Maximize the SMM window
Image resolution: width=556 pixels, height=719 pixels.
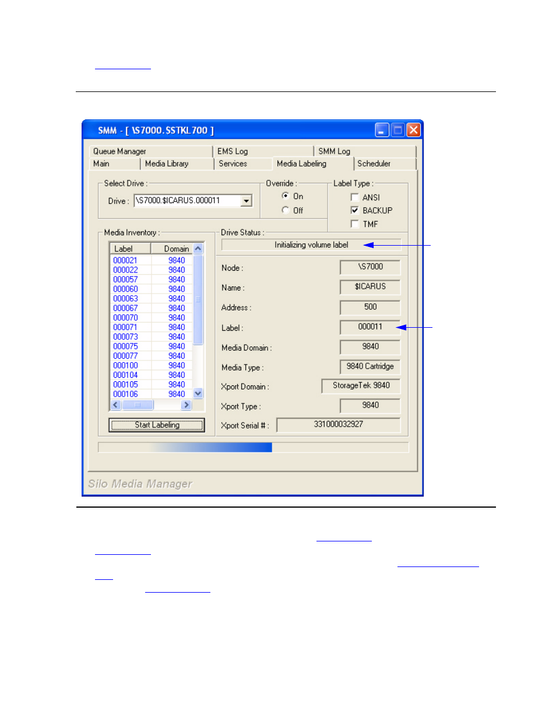(397, 130)
